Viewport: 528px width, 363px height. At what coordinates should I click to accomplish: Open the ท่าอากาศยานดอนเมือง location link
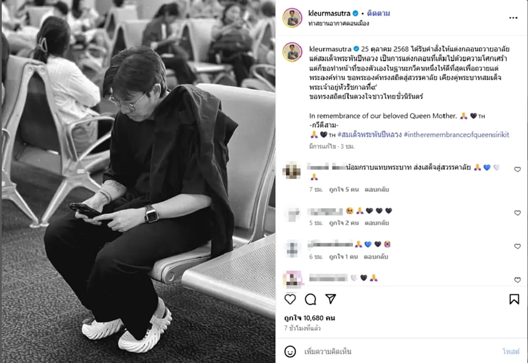(x=339, y=23)
